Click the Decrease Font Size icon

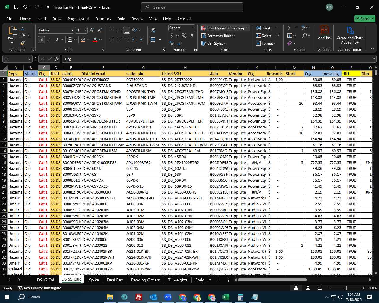point(99,30)
